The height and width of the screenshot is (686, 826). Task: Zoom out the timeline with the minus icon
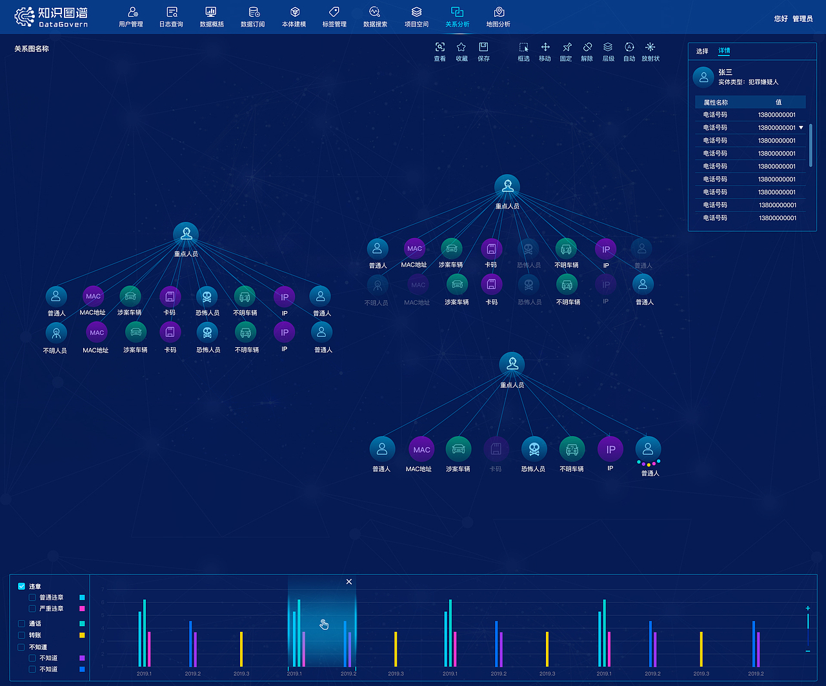click(808, 651)
